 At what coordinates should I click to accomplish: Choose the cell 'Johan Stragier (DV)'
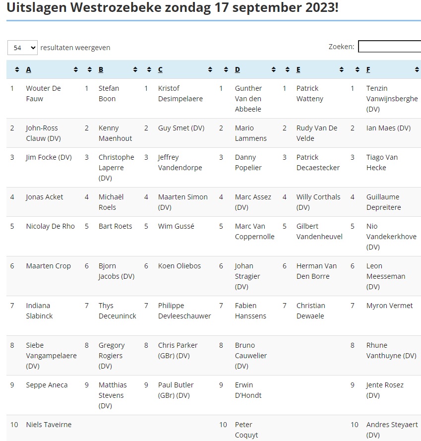pyautogui.click(x=247, y=276)
